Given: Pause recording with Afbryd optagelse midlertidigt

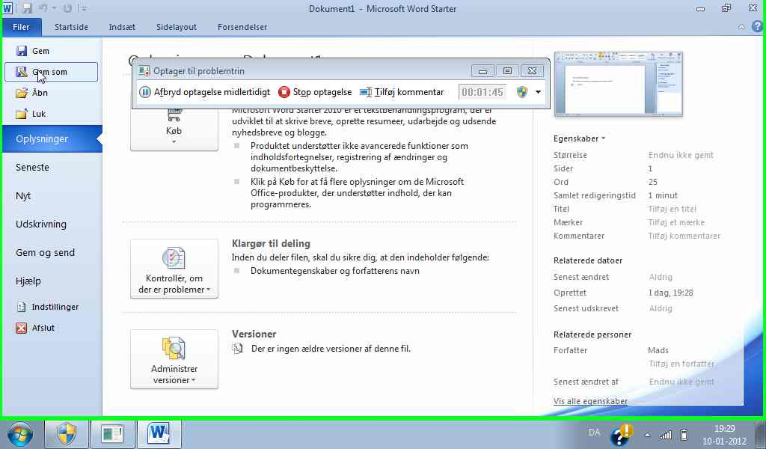Looking at the screenshot, I should click(x=204, y=92).
